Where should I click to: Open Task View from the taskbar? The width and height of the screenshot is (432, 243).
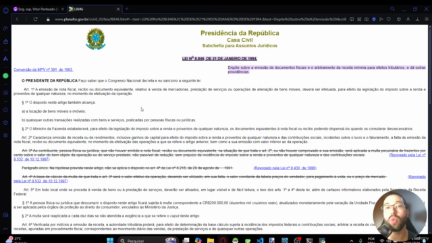[186, 240]
